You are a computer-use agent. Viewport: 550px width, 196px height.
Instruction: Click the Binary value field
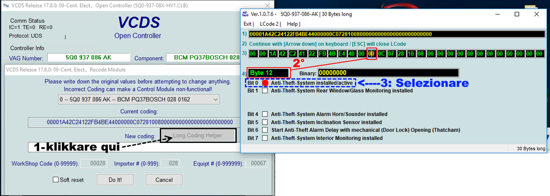388,73
